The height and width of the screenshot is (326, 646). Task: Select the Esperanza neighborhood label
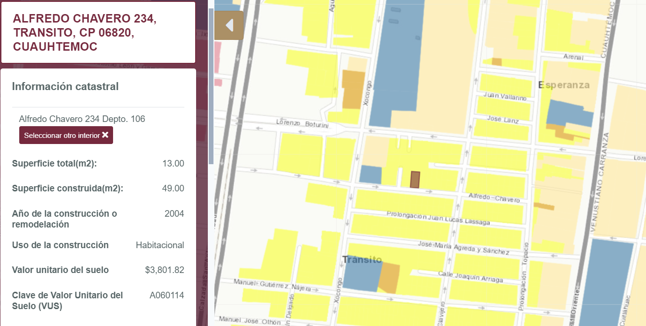(x=563, y=85)
